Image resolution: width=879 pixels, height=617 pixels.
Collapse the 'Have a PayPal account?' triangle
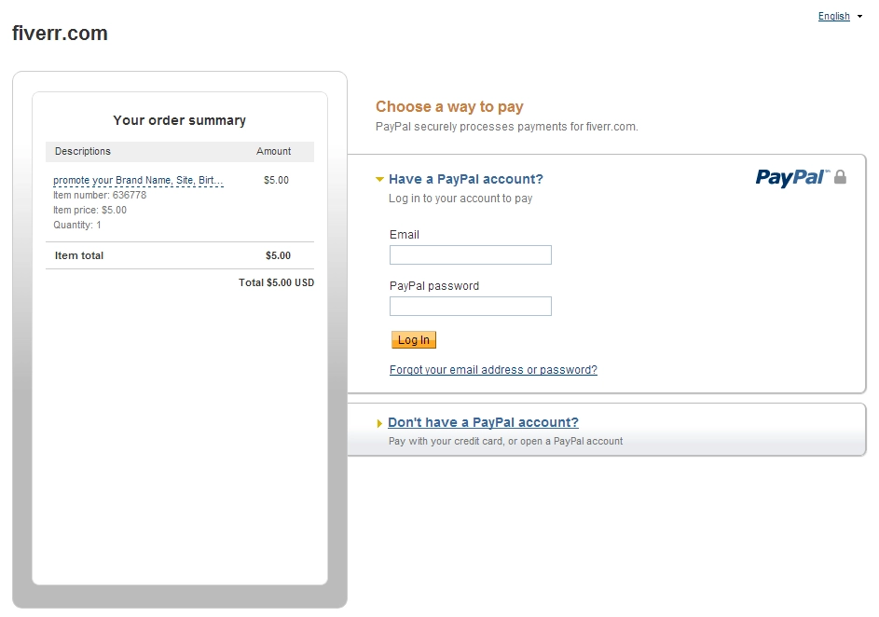point(379,179)
